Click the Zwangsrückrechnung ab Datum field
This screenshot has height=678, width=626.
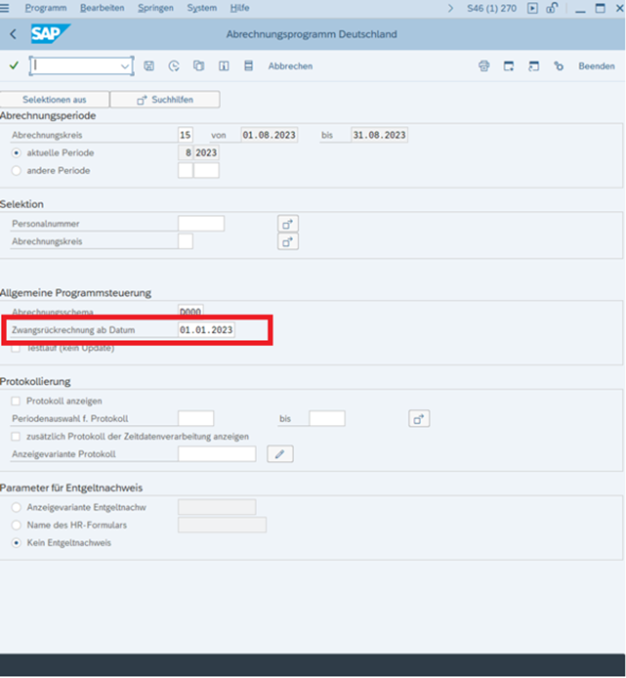206,329
